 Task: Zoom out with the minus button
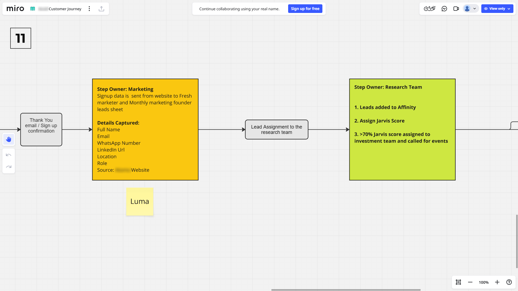(x=470, y=282)
